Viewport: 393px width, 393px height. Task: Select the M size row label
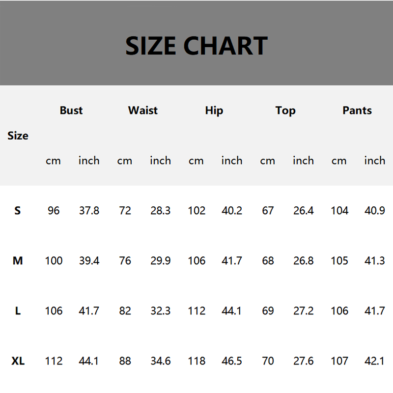tap(18, 261)
